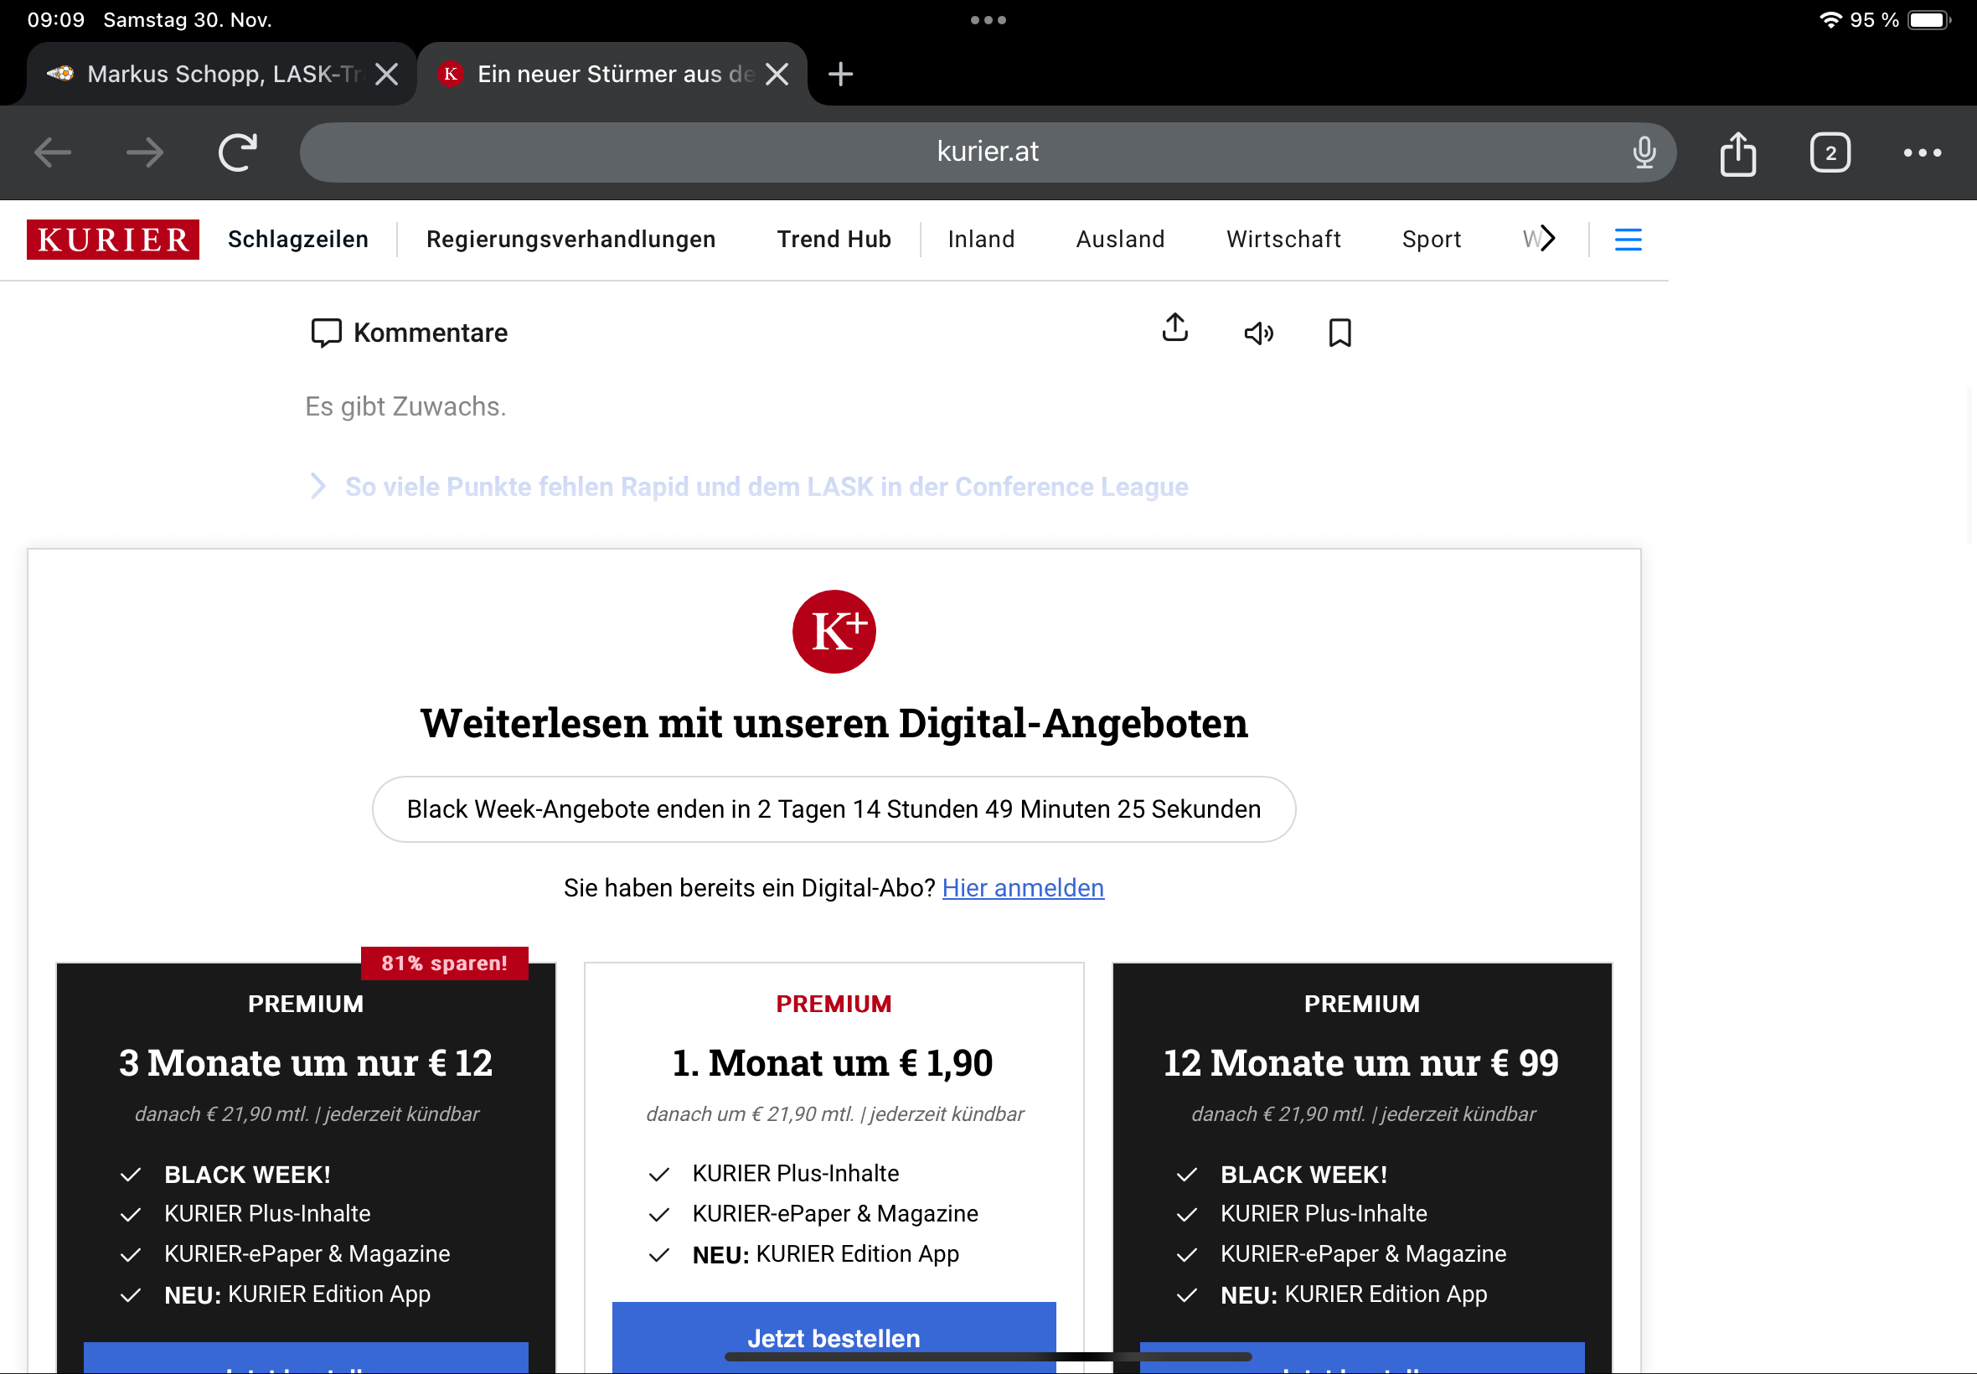Click the K+ red circle logo

point(834,631)
